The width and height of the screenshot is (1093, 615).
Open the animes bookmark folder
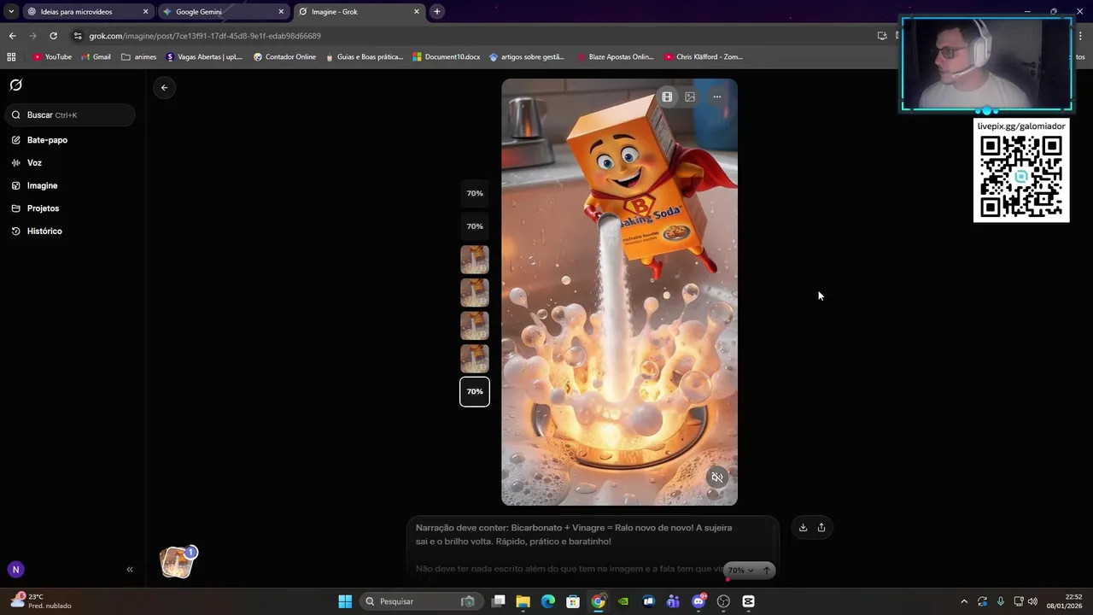pos(139,57)
